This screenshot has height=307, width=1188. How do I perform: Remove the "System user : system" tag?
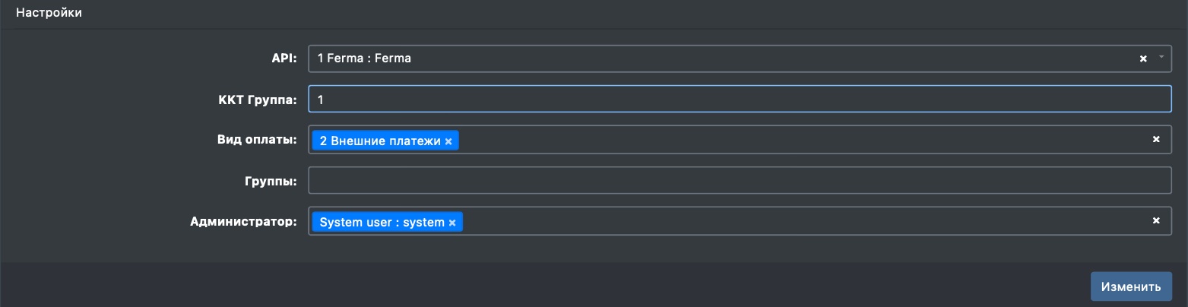click(452, 223)
